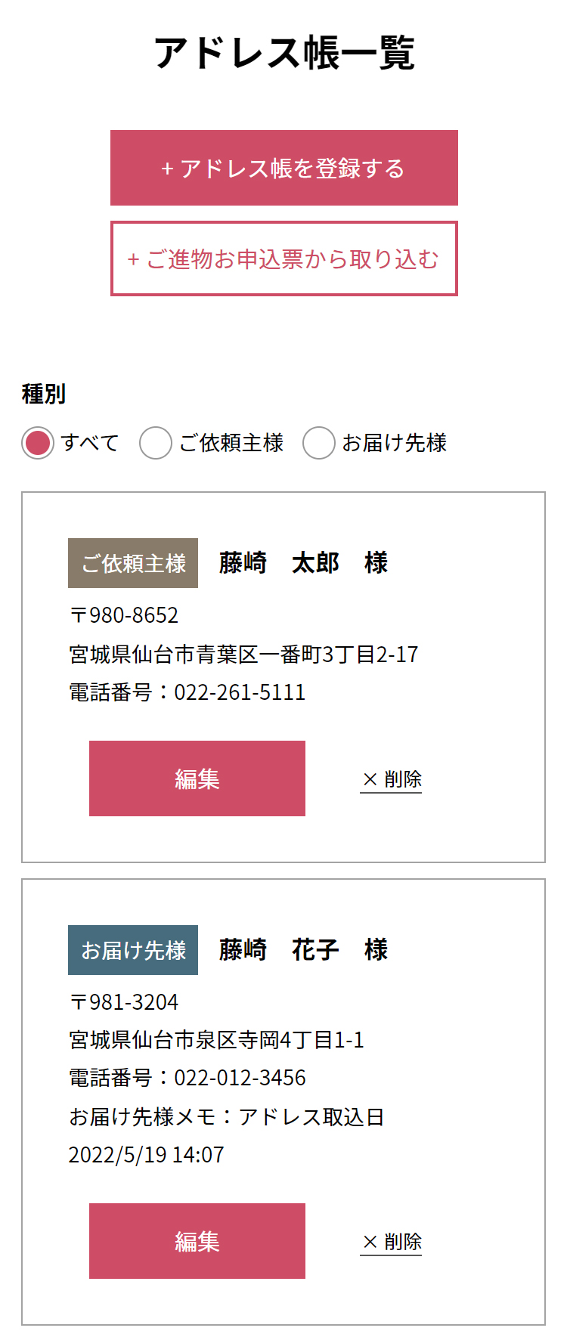Remove the 藤崎 花子 address entry
This screenshot has height=1334, width=567.
(x=391, y=1242)
